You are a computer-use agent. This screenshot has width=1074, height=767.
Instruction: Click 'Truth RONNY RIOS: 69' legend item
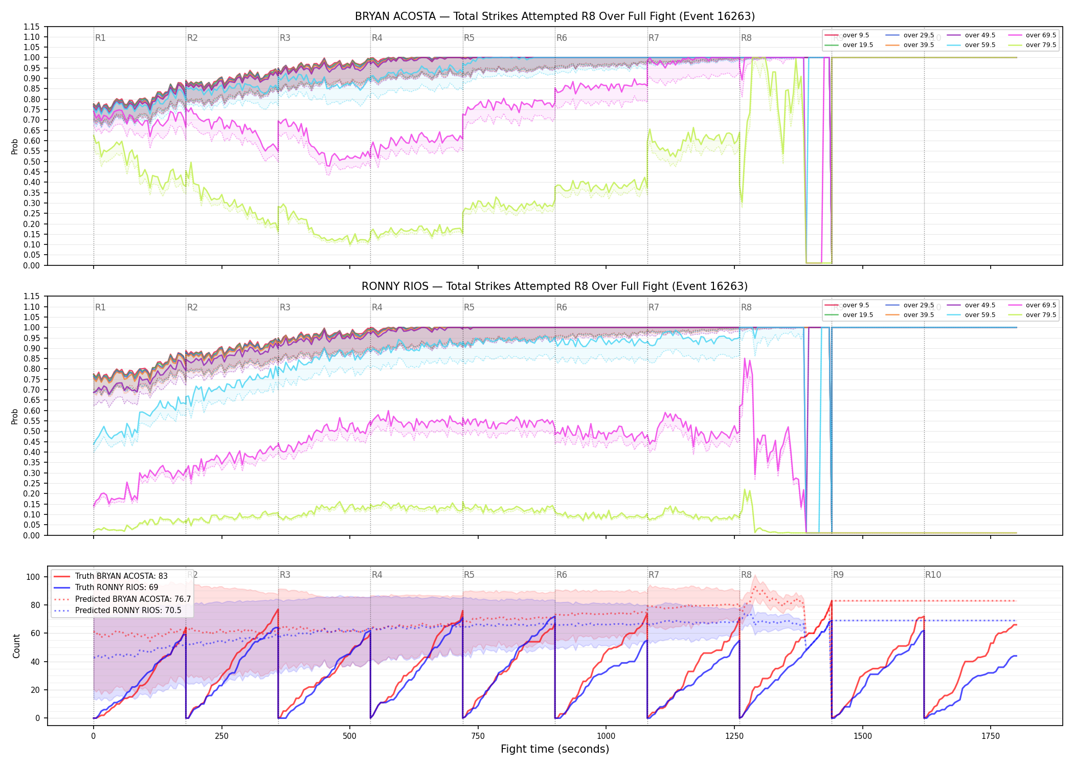pyautogui.click(x=106, y=588)
